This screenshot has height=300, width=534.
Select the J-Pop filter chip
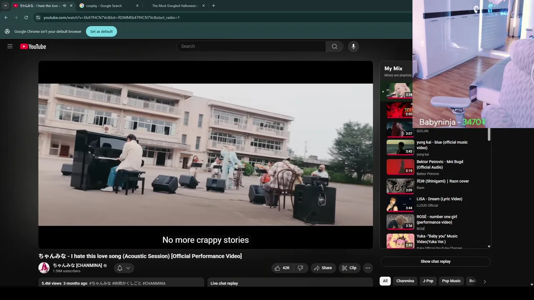point(428,281)
